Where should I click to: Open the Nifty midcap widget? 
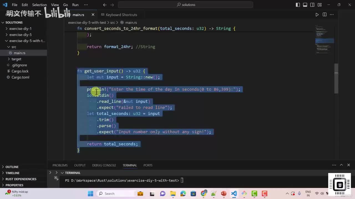[17, 193]
